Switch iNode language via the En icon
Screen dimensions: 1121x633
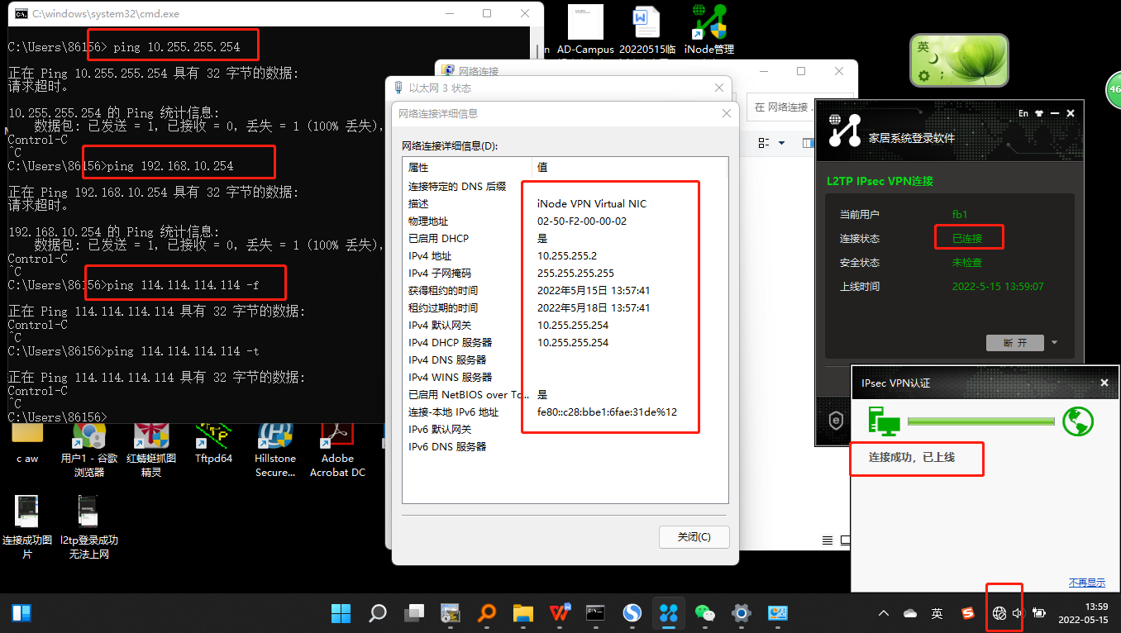(x=1023, y=113)
